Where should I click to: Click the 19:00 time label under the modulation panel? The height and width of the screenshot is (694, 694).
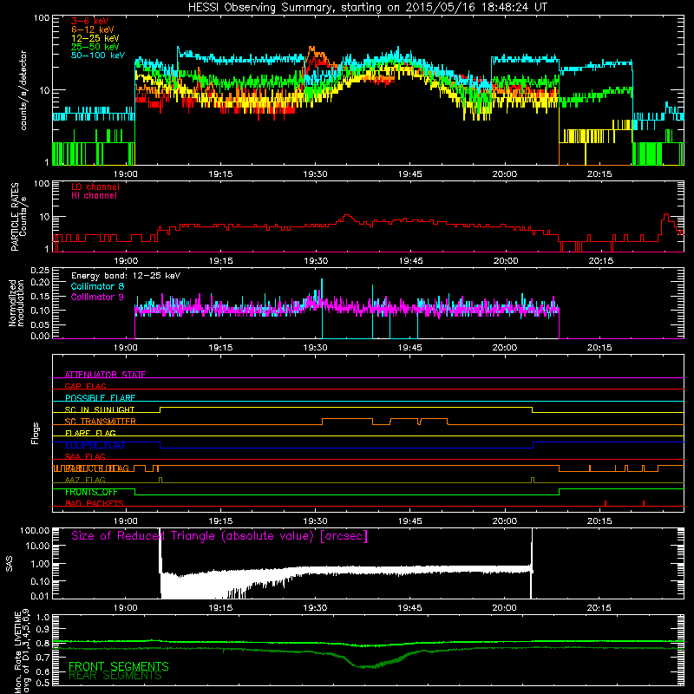tap(126, 348)
